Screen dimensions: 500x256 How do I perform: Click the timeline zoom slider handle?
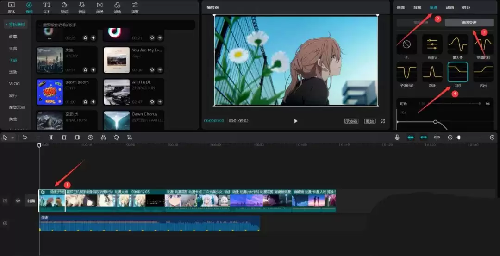458,137
